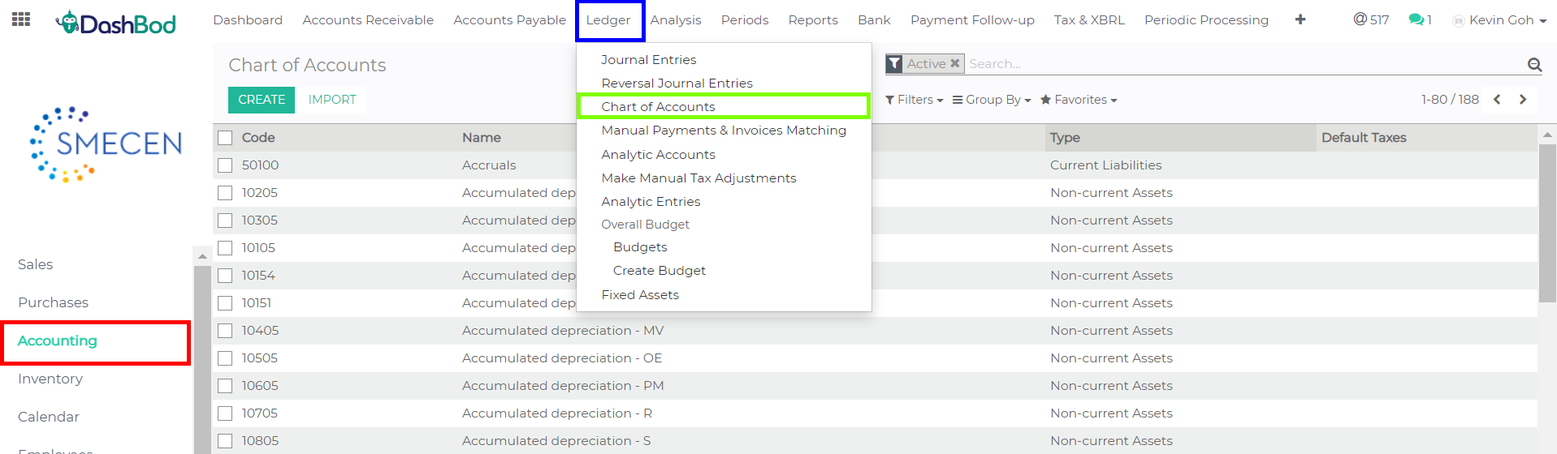Viewport: 1557px width, 454px height.
Task: Open the apps grid launcher icon
Action: (21, 19)
